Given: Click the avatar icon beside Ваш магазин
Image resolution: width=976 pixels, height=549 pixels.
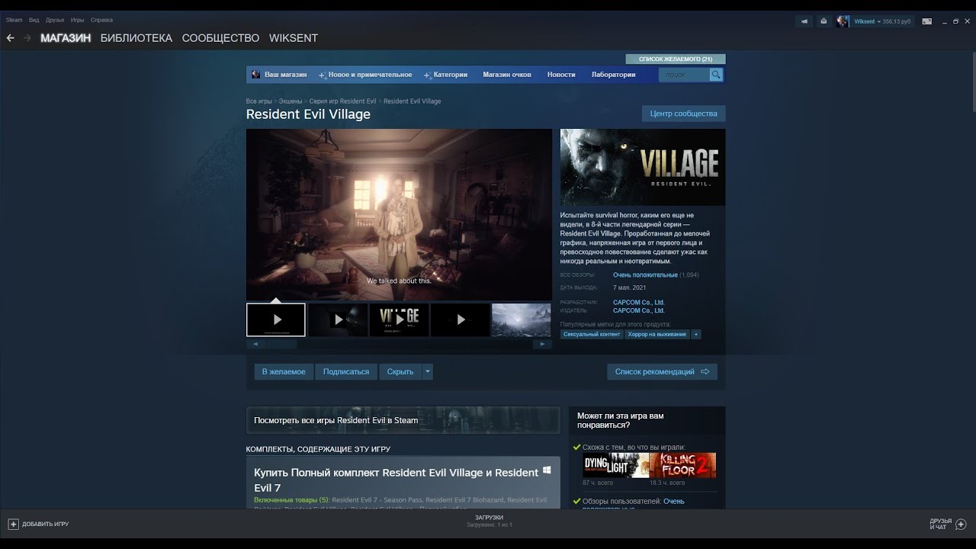Looking at the screenshot, I should (256, 75).
